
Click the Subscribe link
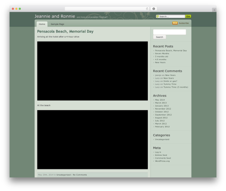(x=184, y=23)
